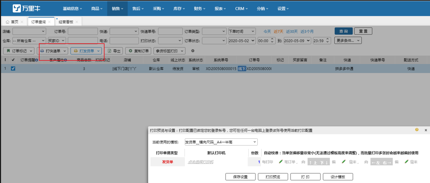Click the 点击选择打印机 link
Image resolution: width=430 pixels, height=183 pixels.
[x=201, y=162]
